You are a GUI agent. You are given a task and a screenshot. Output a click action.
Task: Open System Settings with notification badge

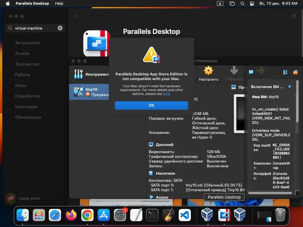coord(120,215)
